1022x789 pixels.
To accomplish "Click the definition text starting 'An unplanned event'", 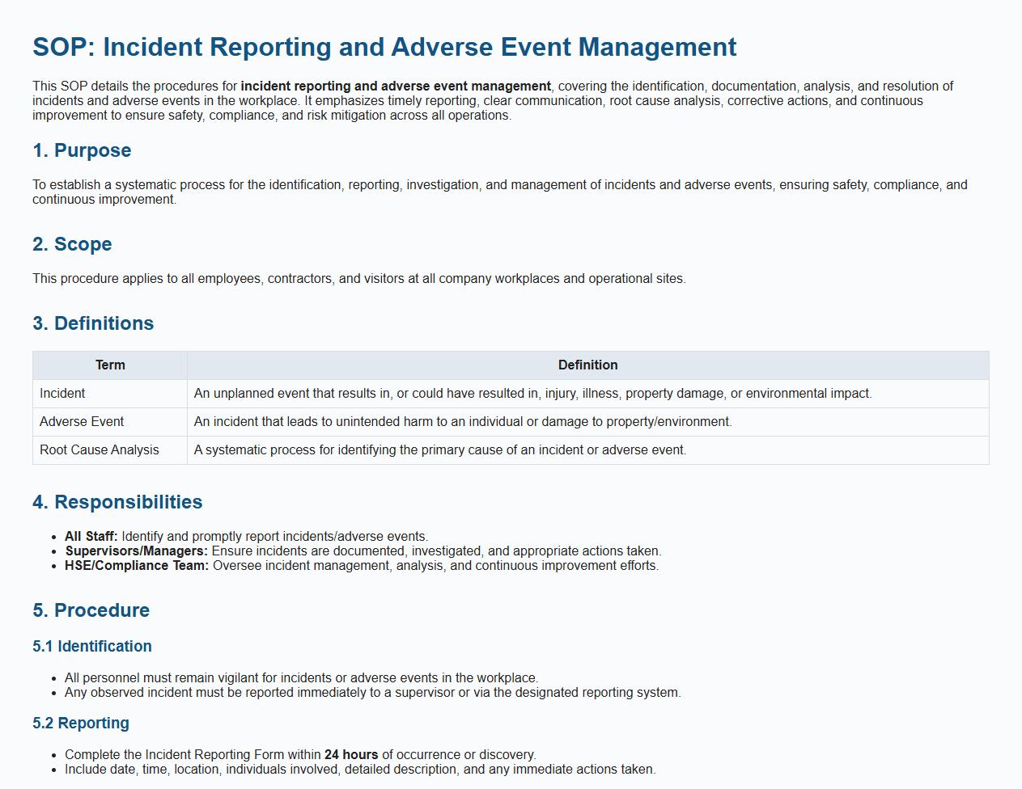I will click(x=532, y=394).
